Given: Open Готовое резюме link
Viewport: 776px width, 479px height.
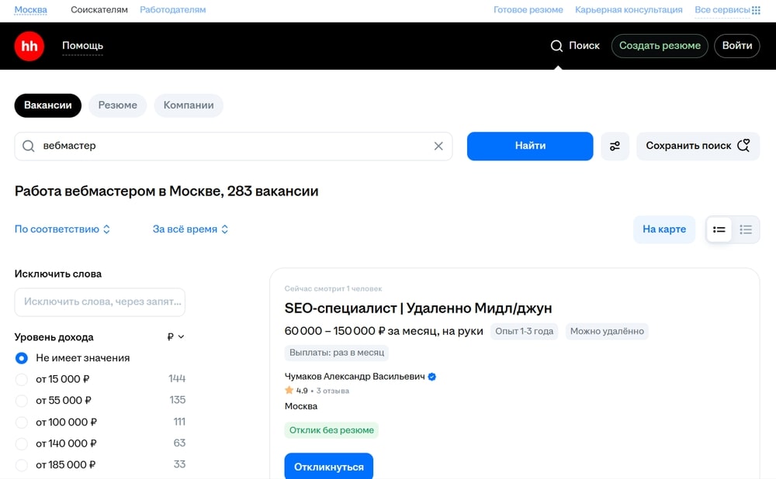Looking at the screenshot, I should [x=528, y=10].
